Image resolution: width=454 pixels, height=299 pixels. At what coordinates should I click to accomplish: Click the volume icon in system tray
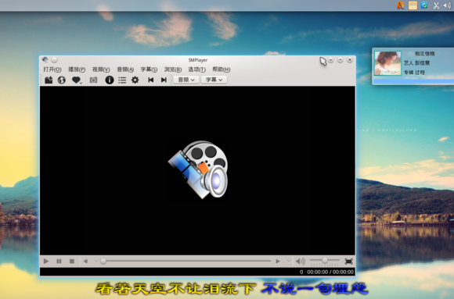447,5
